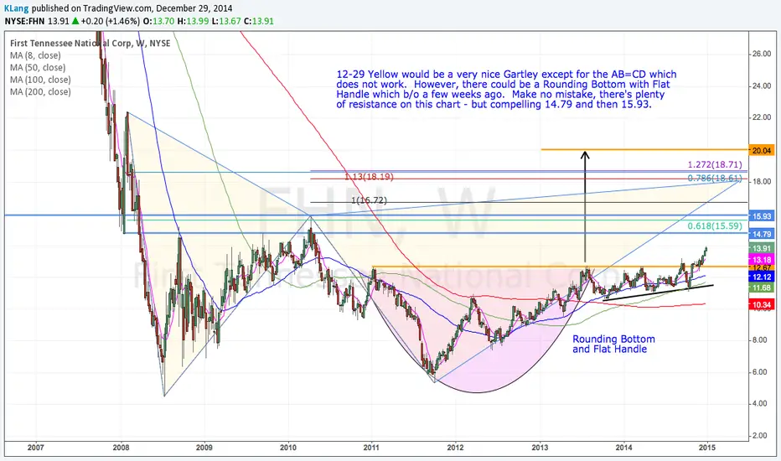This screenshot has width=781, height=461.
Task: Click the orange 20.04 price label
Action: click(762, 150)
